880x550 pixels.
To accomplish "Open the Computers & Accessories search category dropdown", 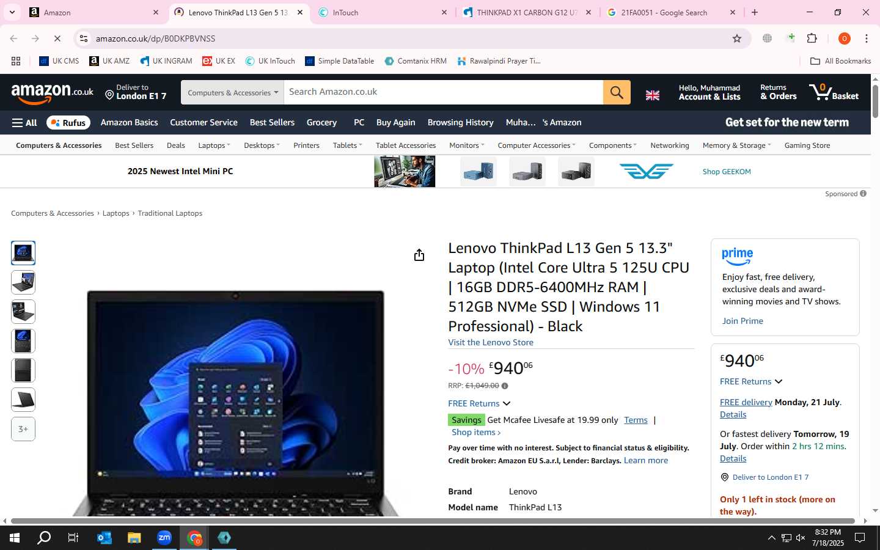I will click(x=232, y=92).
